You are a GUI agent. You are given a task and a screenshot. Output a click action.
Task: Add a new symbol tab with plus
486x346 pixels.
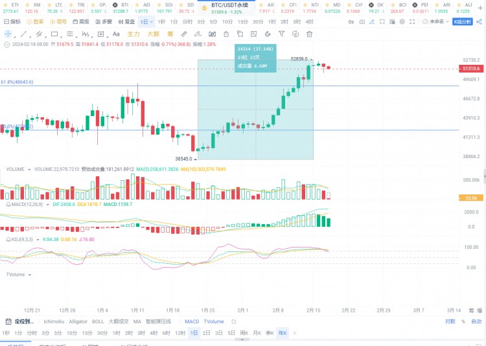click(x=481, y=8)
